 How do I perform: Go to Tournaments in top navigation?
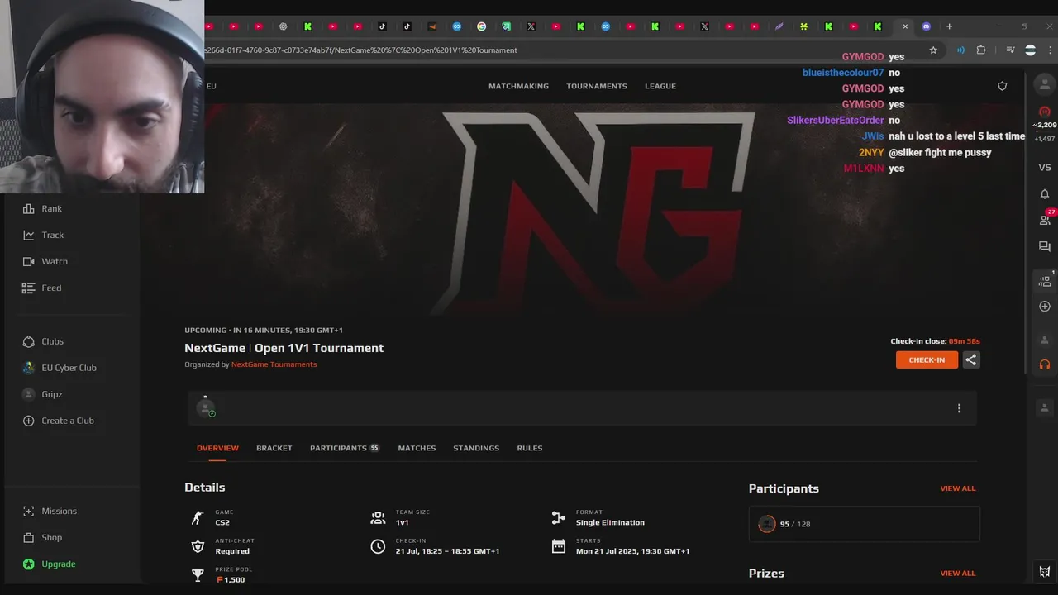pos(597,86)
